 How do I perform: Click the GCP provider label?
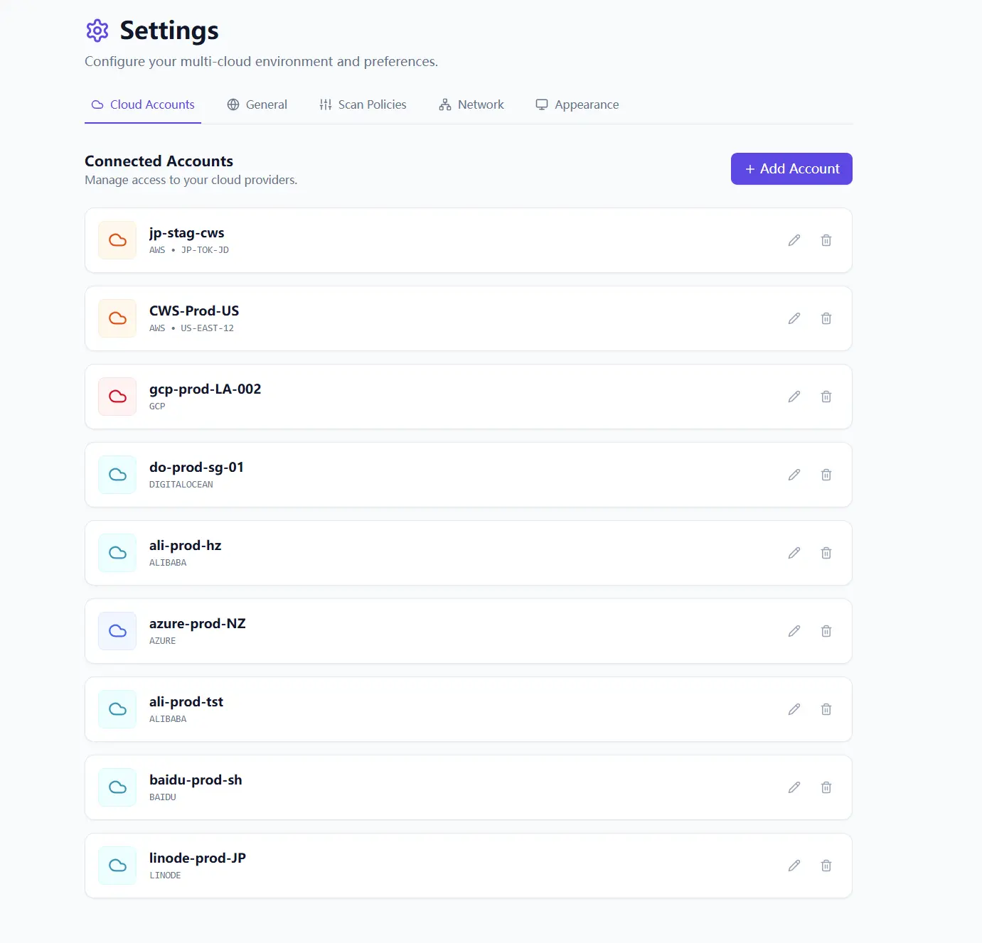(157, 406)
